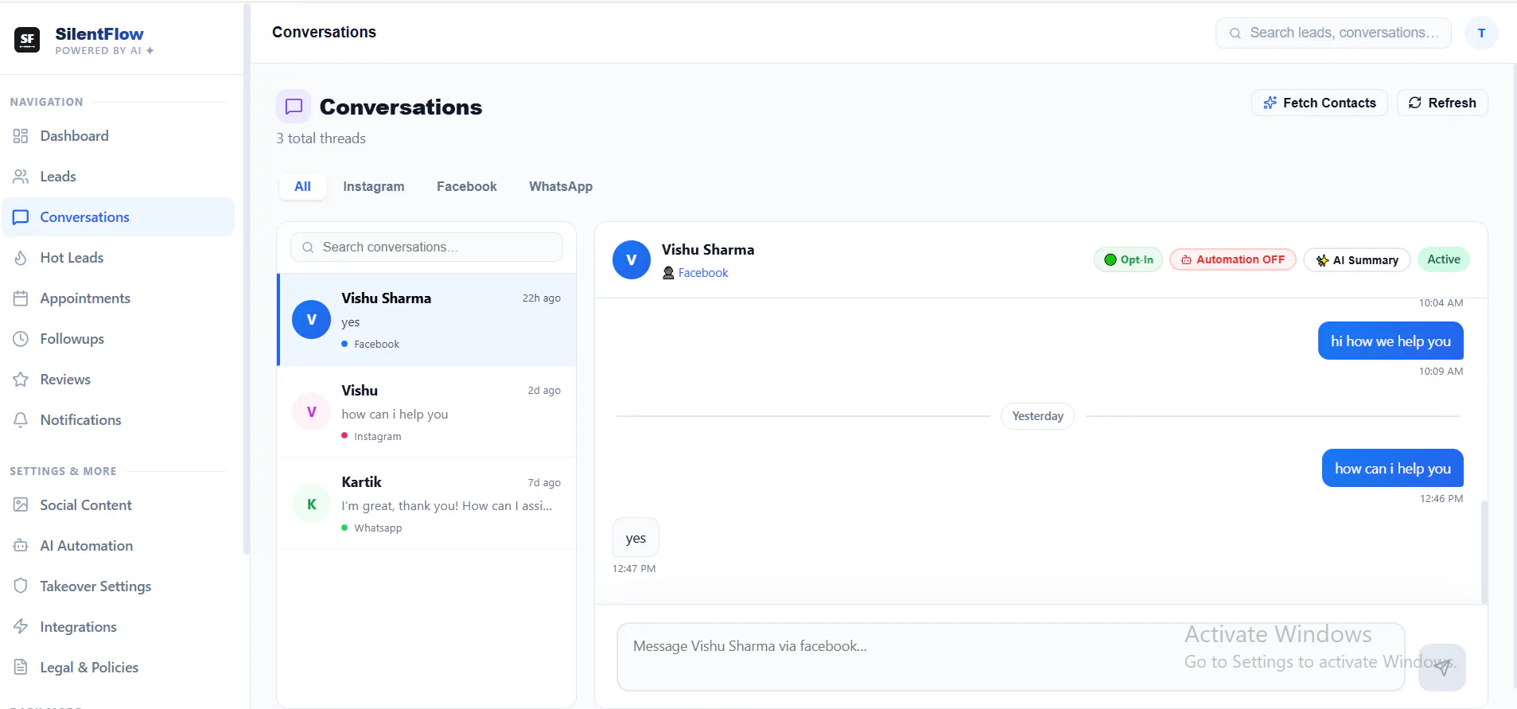The image size is (1517, 709).
Task: Open Hot Leads flame icon item
Action: (118, 258)
